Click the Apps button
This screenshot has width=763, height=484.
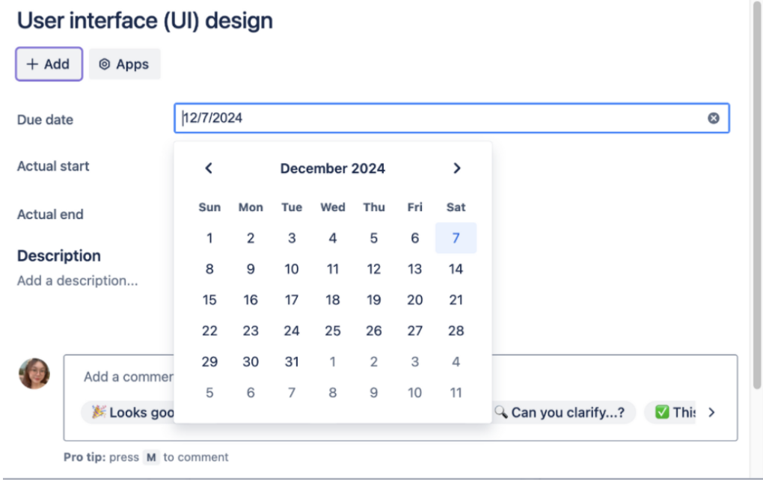coord(124,64)
